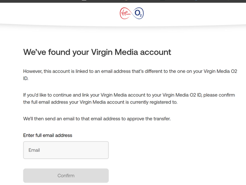
Task: Click inside the Email input field
Action: (66, 150)
